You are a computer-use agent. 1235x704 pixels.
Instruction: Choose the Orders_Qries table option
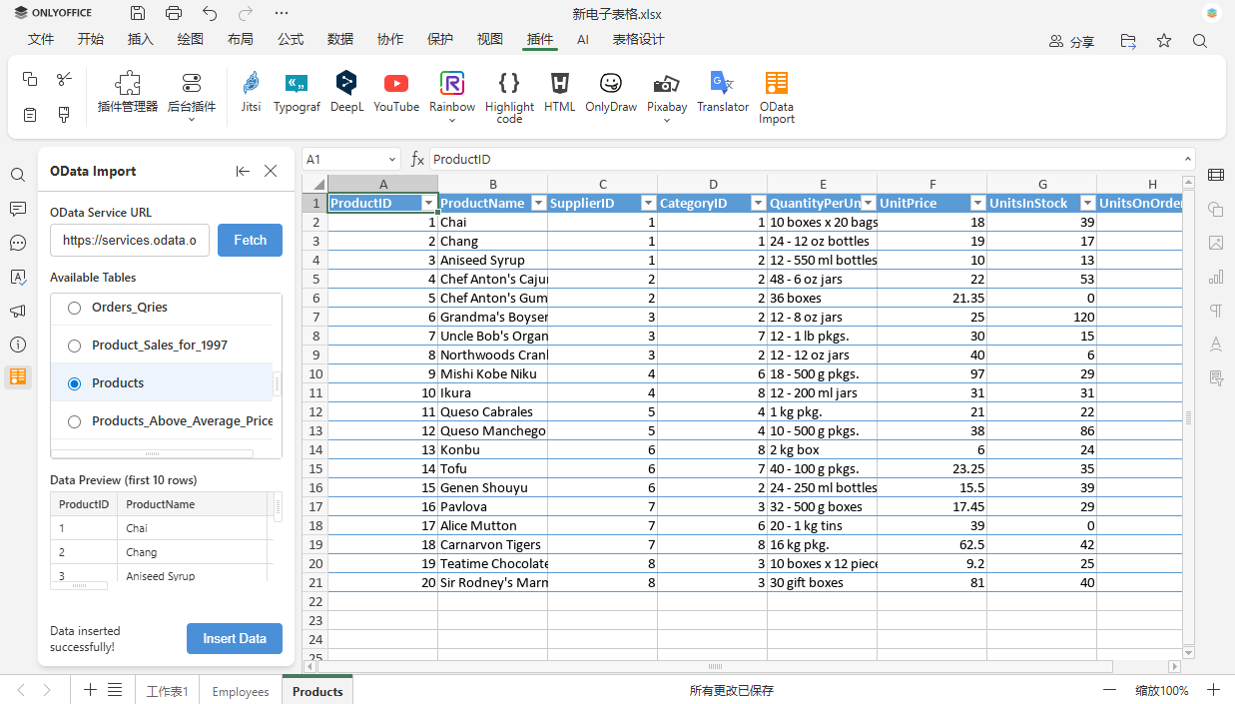tap(74, 308)
